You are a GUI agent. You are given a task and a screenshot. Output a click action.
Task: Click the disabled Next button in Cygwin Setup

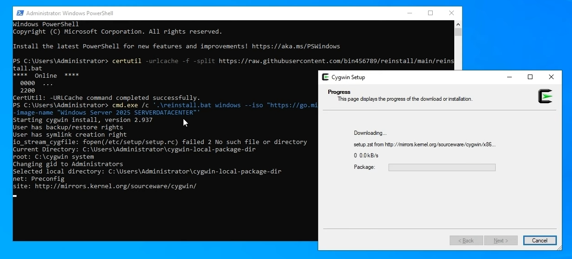coord(501,241)
